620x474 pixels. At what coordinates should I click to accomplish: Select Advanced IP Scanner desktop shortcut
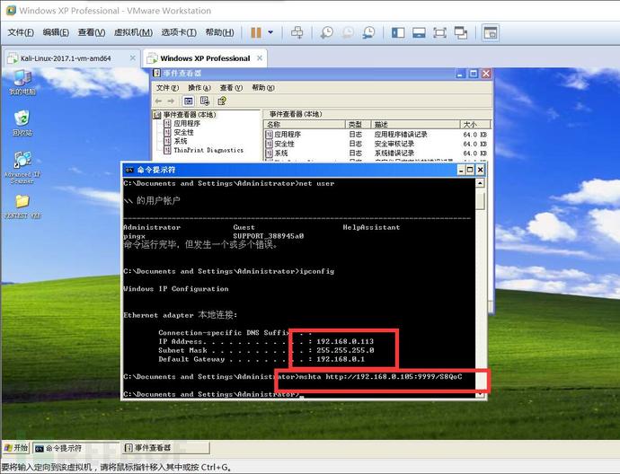(22, 168)
